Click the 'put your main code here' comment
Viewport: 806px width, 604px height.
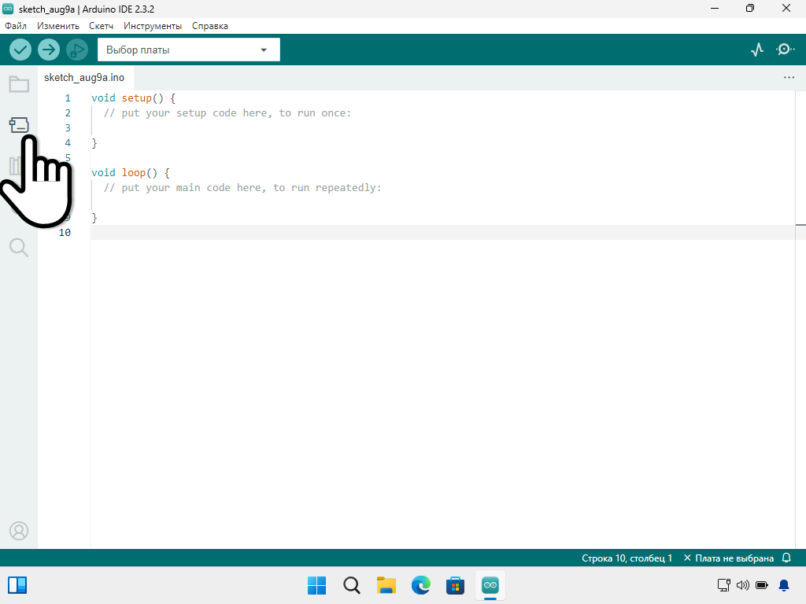point(242,187)
